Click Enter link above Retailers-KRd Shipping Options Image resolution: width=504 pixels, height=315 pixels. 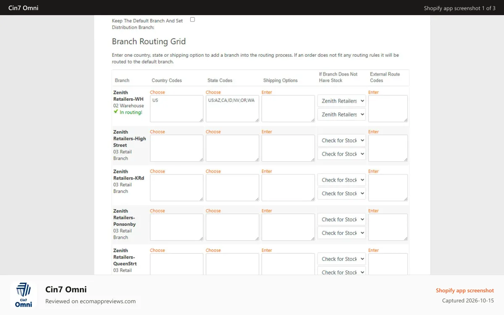click(267, 171)
